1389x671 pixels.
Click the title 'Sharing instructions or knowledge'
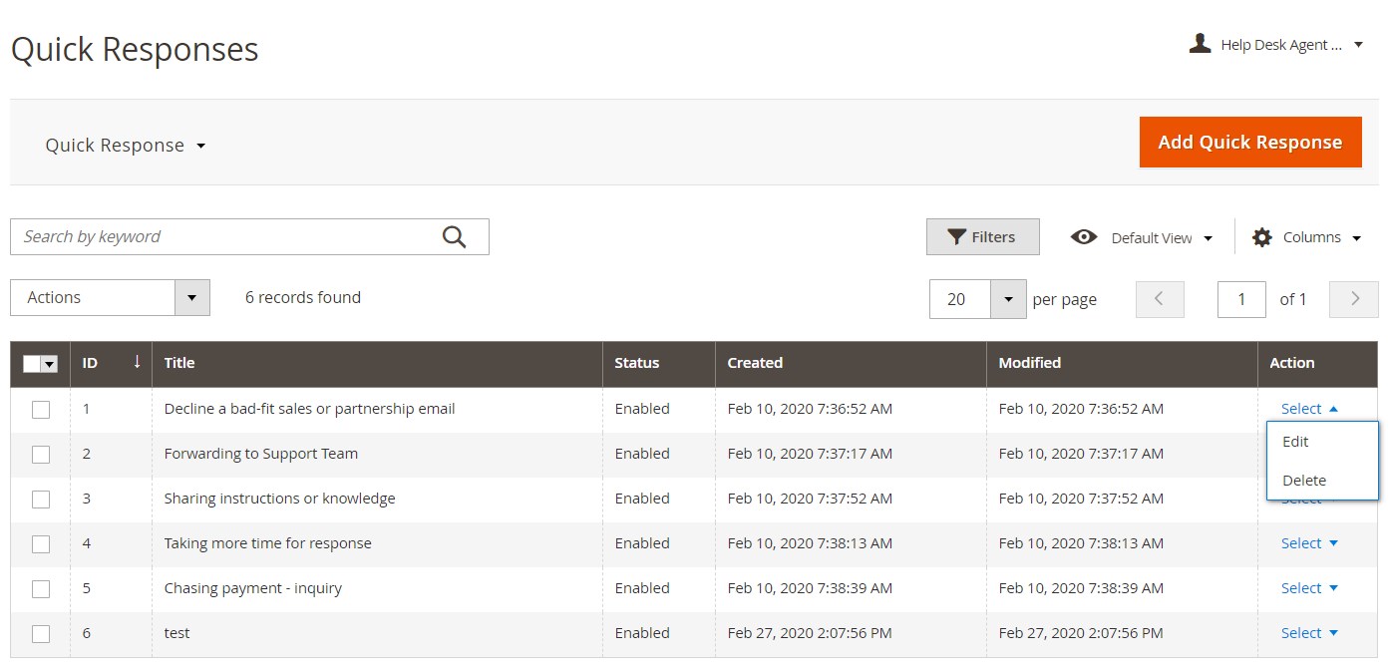[280, 499]
